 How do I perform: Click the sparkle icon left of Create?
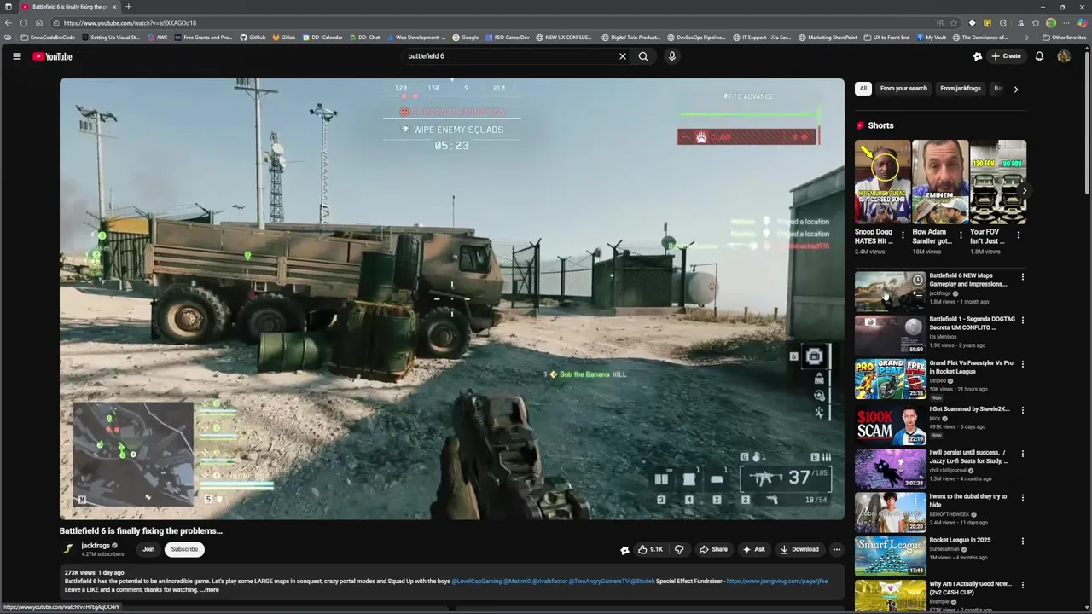coord(978,56)
